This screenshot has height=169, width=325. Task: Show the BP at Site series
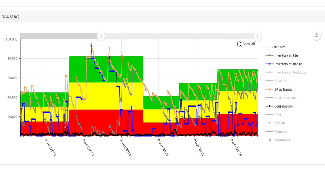(x=281, y=81)
